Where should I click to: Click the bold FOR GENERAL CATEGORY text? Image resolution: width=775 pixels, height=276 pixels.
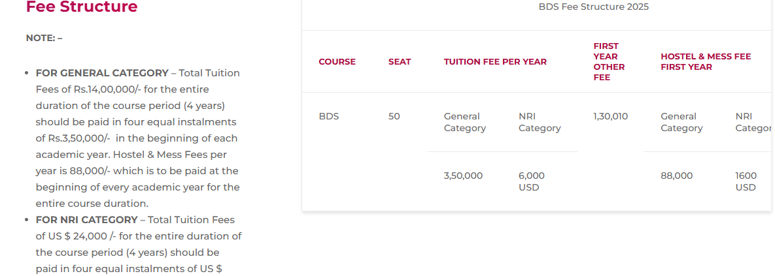tap(102, 73)
